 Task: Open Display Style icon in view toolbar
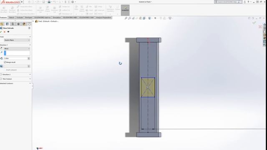tap(150, 18)
